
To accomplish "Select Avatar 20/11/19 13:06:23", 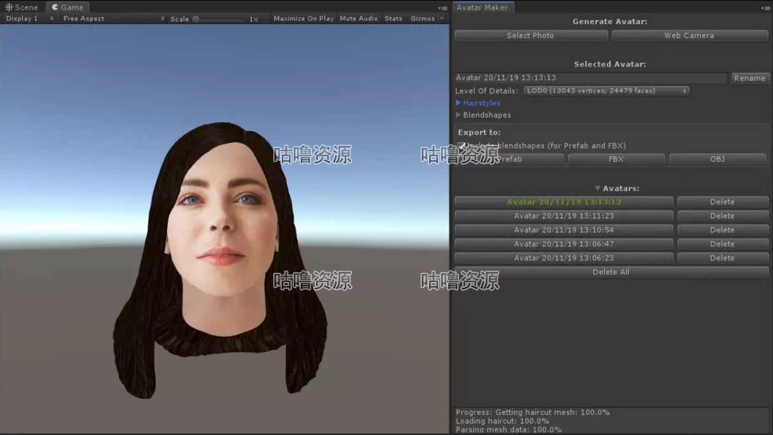I will tap(564, 258).
